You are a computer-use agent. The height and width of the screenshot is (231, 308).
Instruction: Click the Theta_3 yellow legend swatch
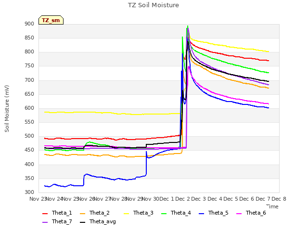tap(126, 213)
